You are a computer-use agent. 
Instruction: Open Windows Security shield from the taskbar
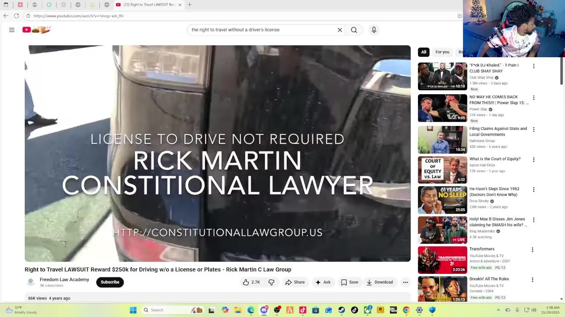(x=432, y=310)
